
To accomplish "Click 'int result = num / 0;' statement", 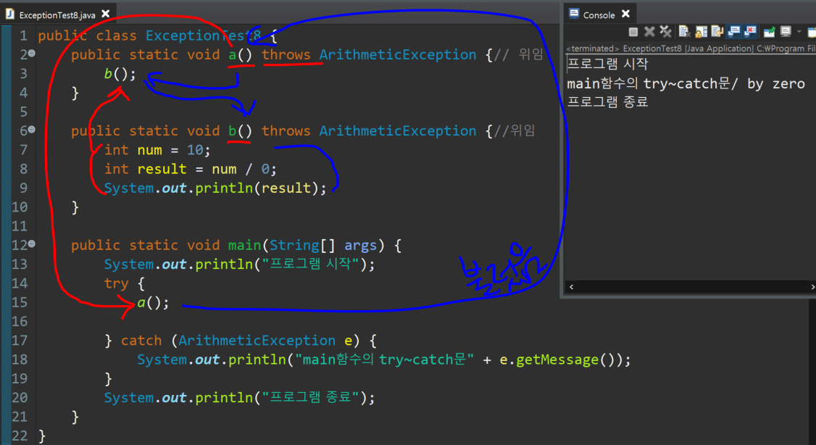I will (x=191, y=169).
